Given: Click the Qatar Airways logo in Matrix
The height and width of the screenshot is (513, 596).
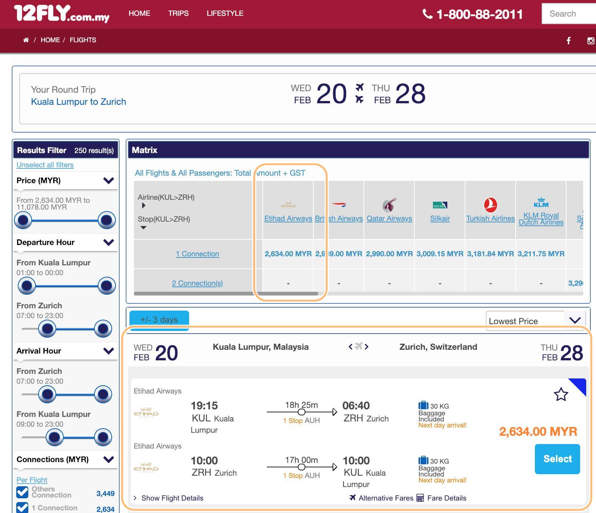Looking at the screenshot, I should pos(390,205).
